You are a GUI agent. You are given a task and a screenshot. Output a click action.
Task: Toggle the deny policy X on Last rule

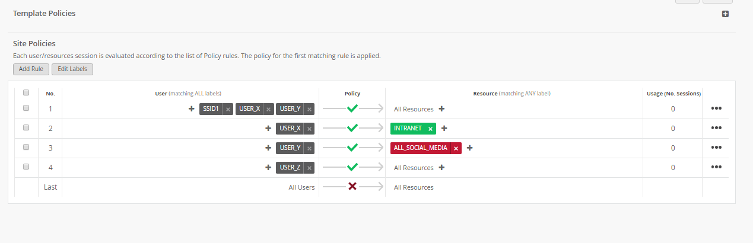coord(352,187)
